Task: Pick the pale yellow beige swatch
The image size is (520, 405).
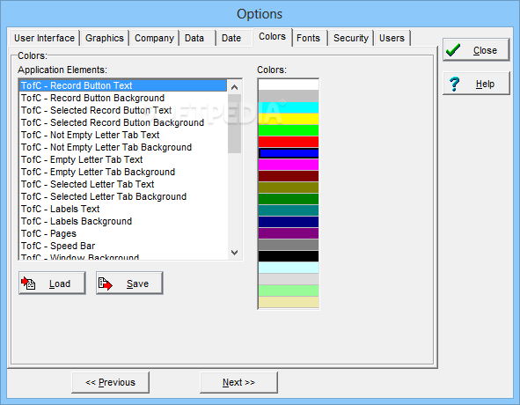Action: click(x=289, y=302)
